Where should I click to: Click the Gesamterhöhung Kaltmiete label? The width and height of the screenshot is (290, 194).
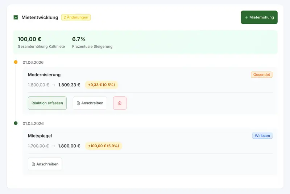click(x=41, y=47)
